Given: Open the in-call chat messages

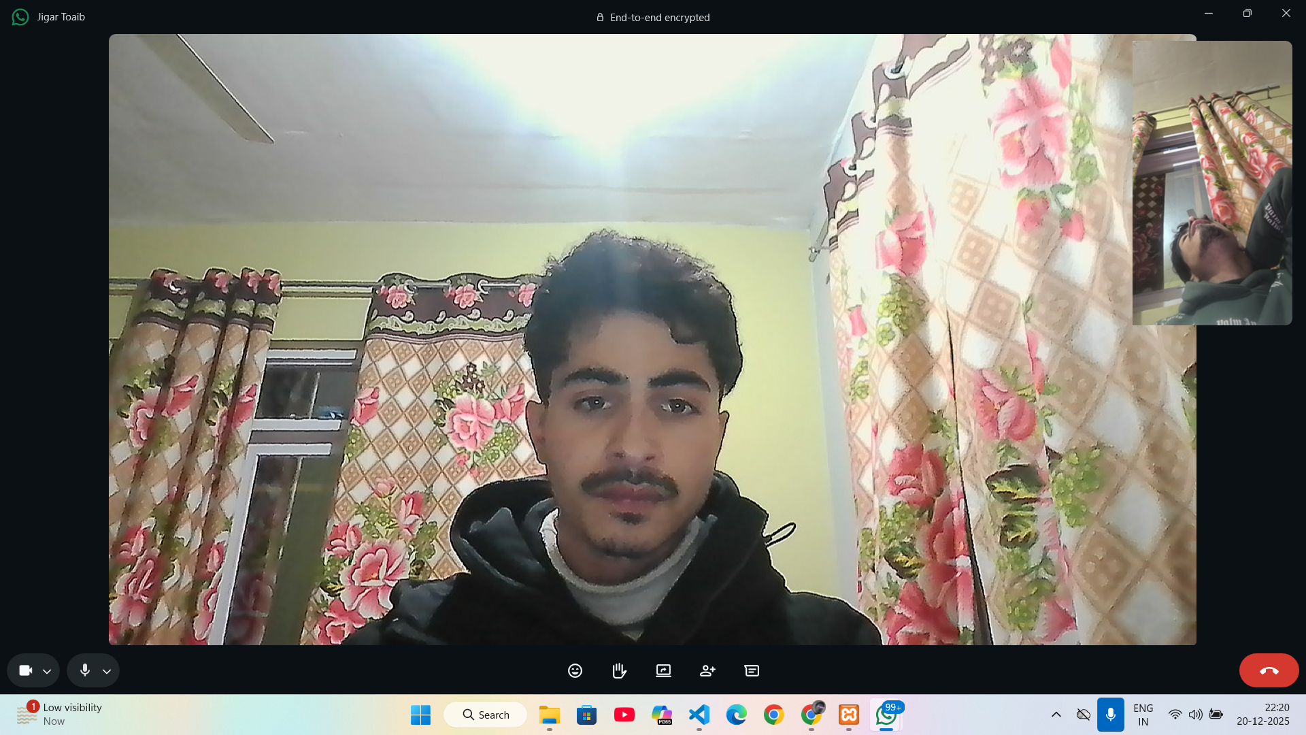Looking at the screenshot, I should click(752, 671).
